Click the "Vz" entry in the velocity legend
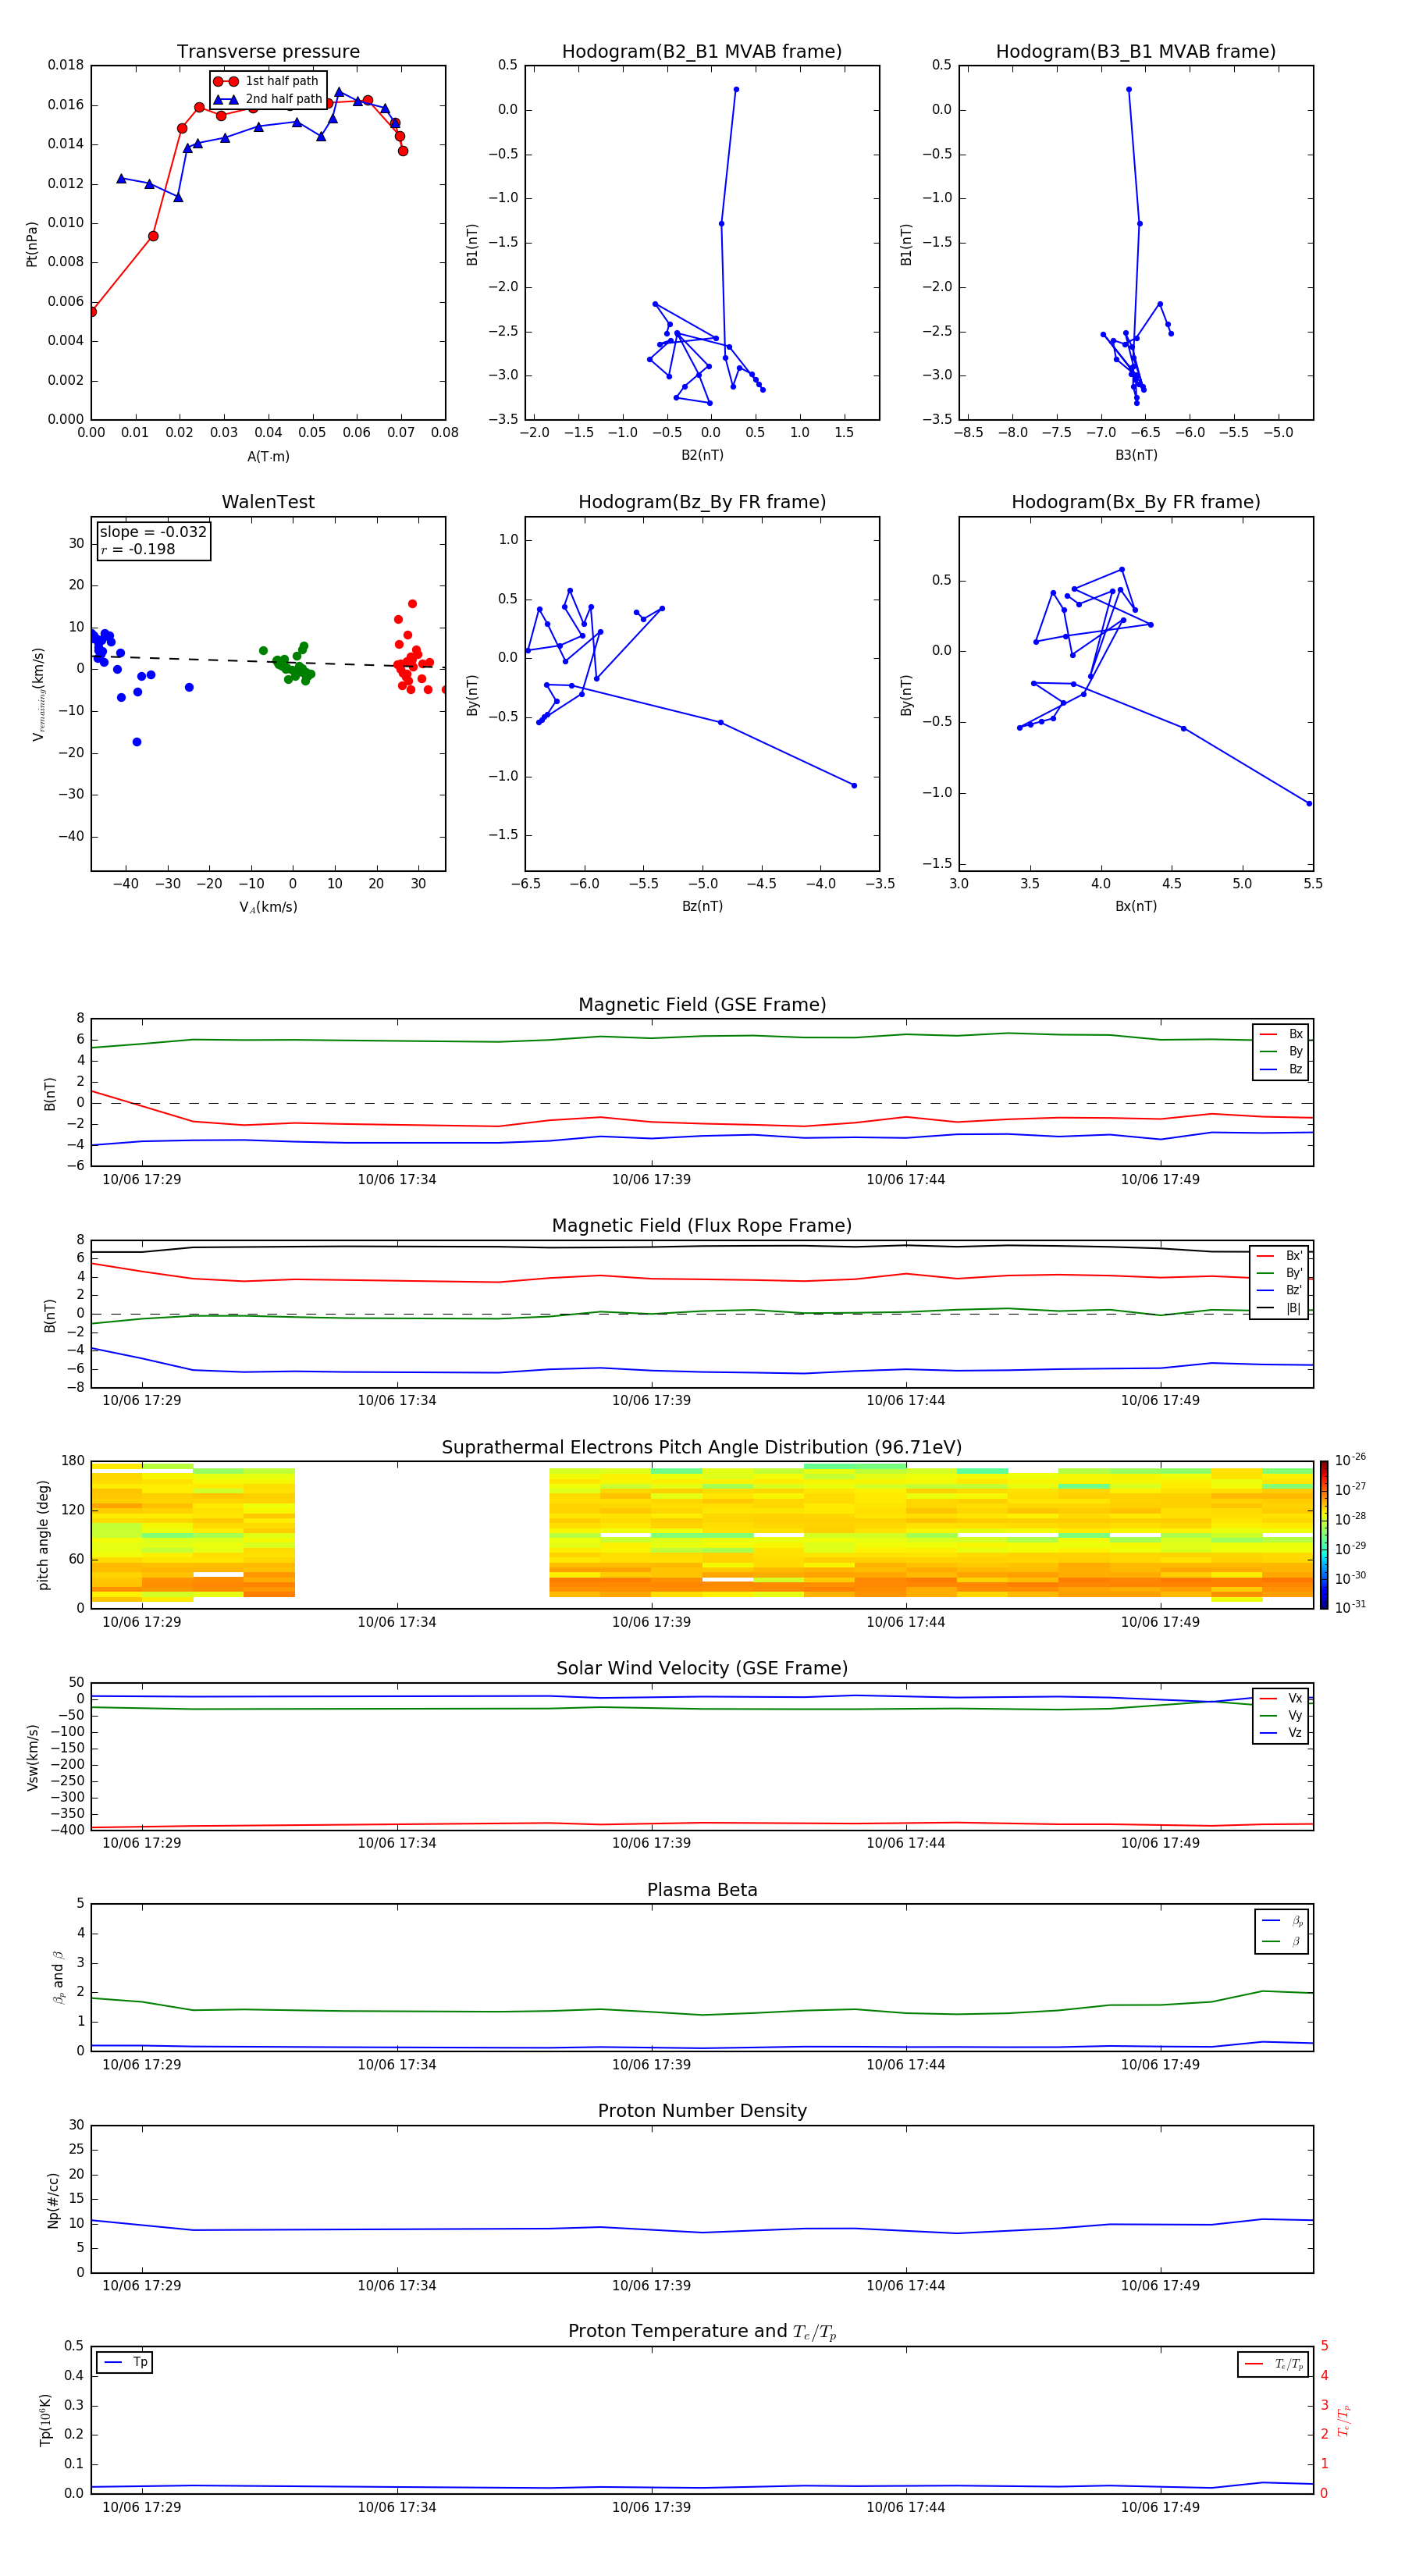Screen dimensions: 1405x2576 click(1281, 1733)
